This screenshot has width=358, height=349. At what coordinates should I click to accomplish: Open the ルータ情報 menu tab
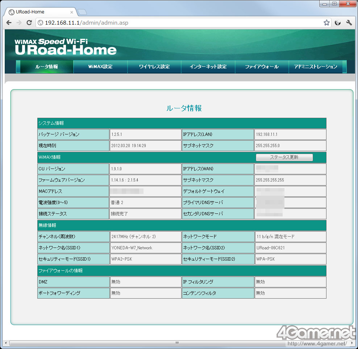(47, 66)
